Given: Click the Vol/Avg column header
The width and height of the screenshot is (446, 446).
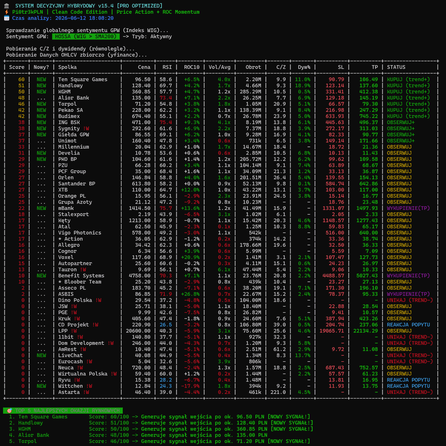Looking at the screenshot, I should (219, 67).
